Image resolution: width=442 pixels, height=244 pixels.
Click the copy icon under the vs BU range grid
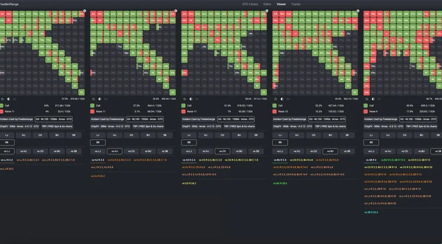276,99
